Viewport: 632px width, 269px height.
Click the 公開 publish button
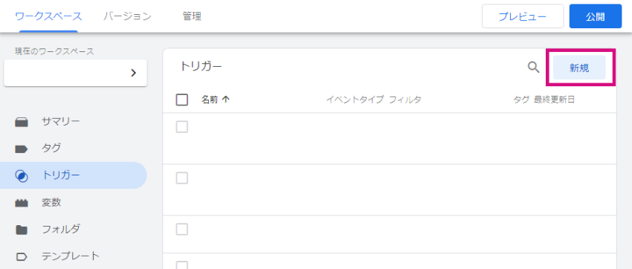click(x=596, y=16)
